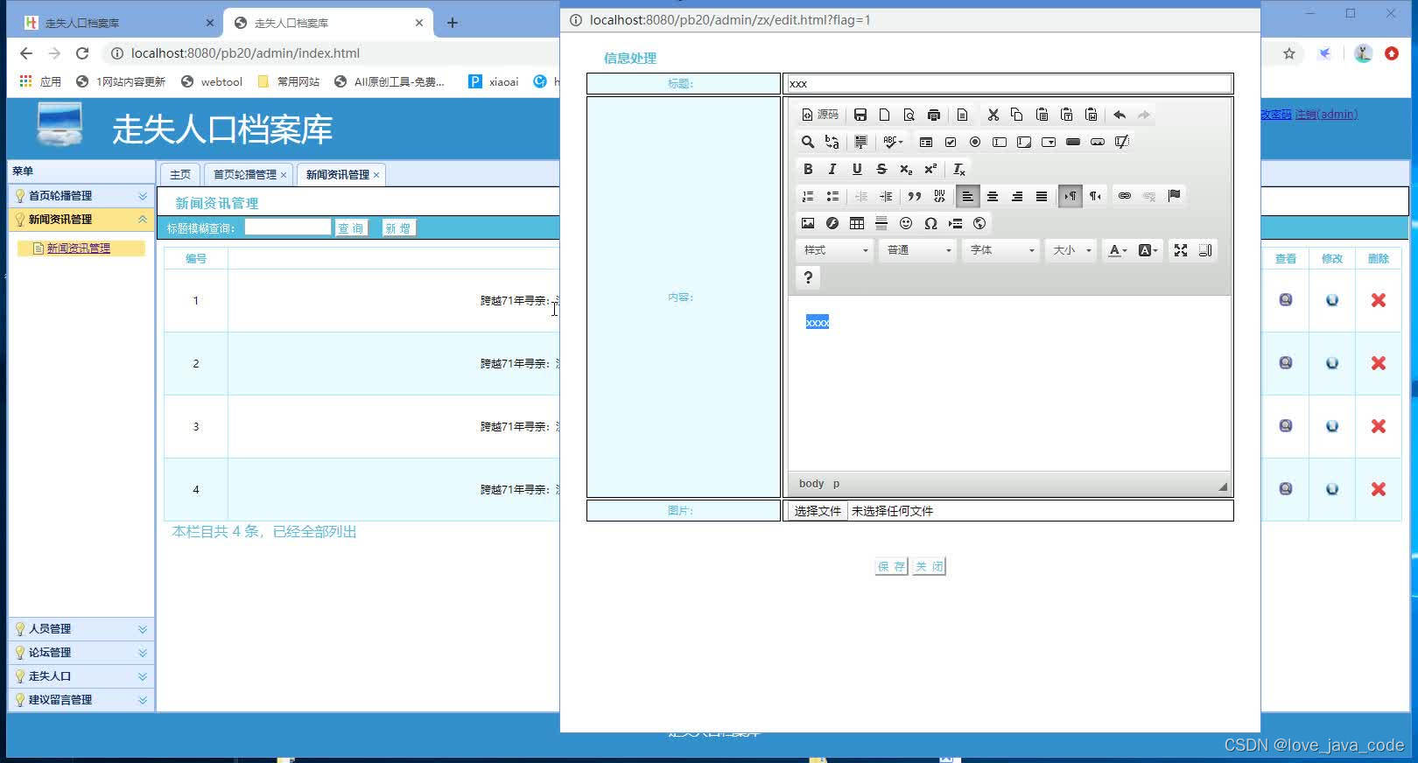Screen dimensions: 1418x763
Task: Click the Paste icon
Action: click(1042, 115)
